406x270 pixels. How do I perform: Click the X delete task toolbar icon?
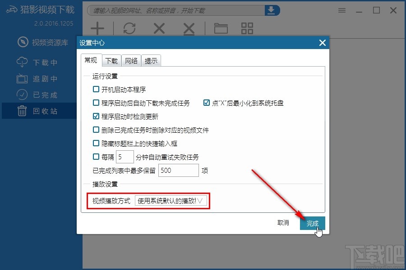pyautogui.click(x=159, y=28)
